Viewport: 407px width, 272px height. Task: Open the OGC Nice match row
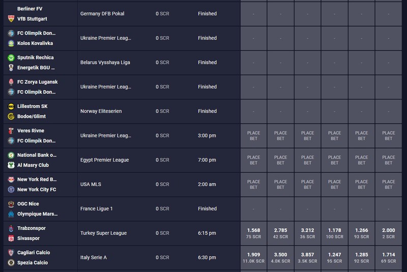point(122,209)
